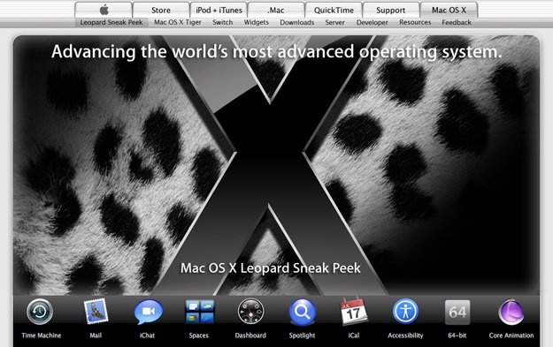Click the Mac OS X Leopard Sneak Peek caption

click(x=271, y=268)
